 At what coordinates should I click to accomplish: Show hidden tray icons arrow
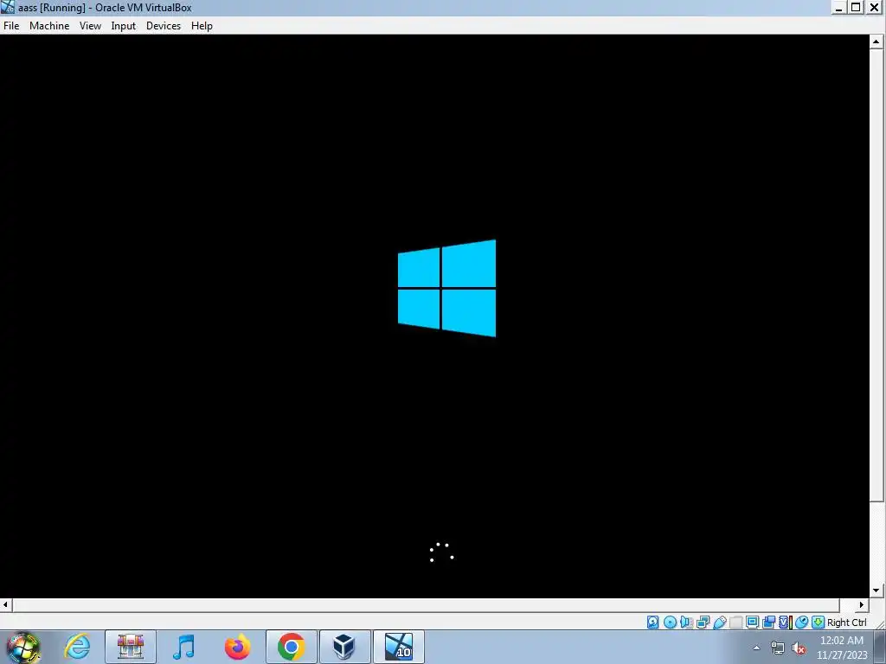pos(756,648)
